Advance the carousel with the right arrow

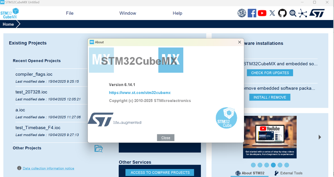[x=320, y=137]
